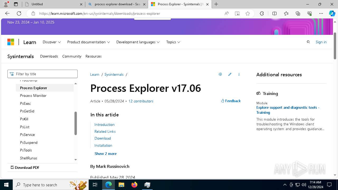Jump to the Related Links section

[105, 131]
